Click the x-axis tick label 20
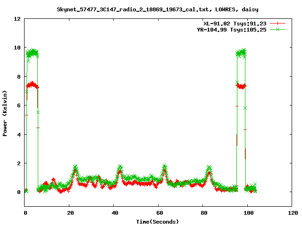This screenshot has width=302, height=226. pos(70,213)
